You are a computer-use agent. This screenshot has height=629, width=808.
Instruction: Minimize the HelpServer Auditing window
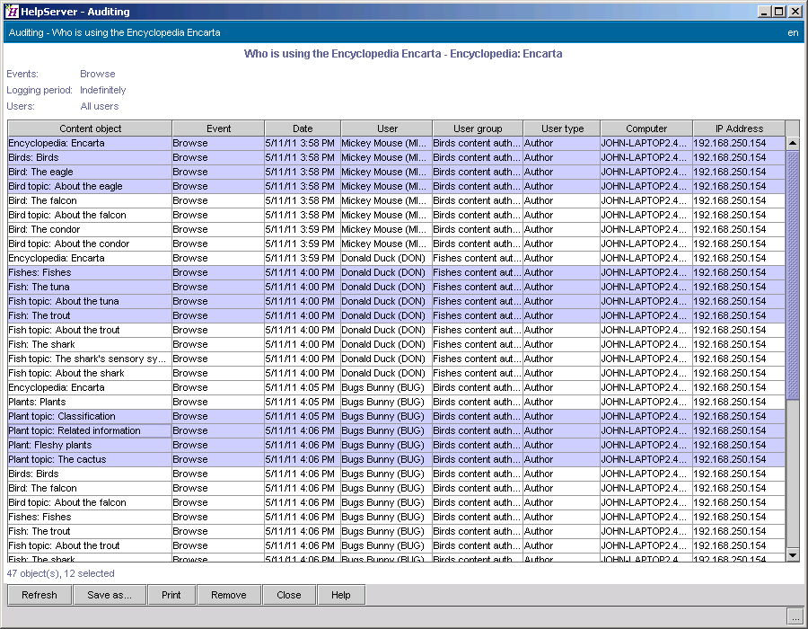(764, 12)
